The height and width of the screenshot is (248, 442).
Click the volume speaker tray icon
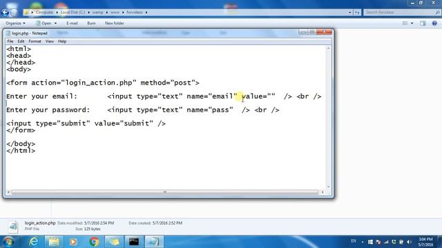(x=409, y=242)
